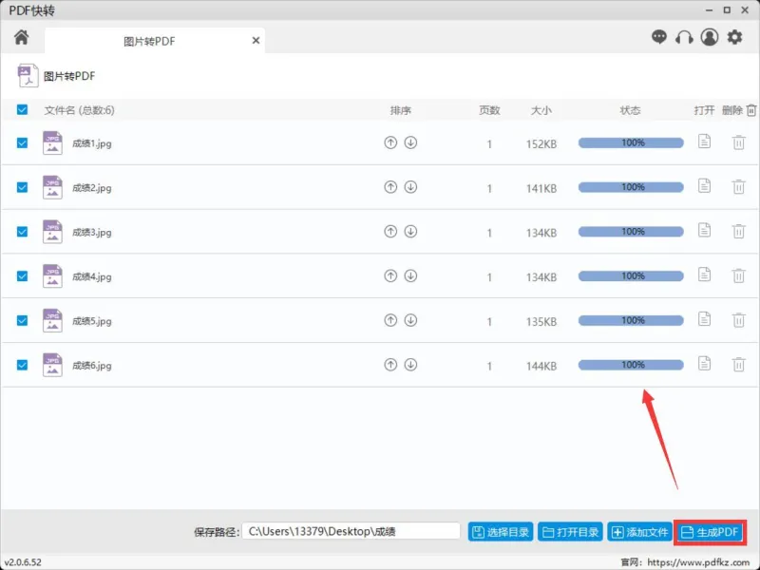Image resolution: width=760 pixels, height=570 pixels.
Task: Open customer service headphones icon
Action: (684, 37)
